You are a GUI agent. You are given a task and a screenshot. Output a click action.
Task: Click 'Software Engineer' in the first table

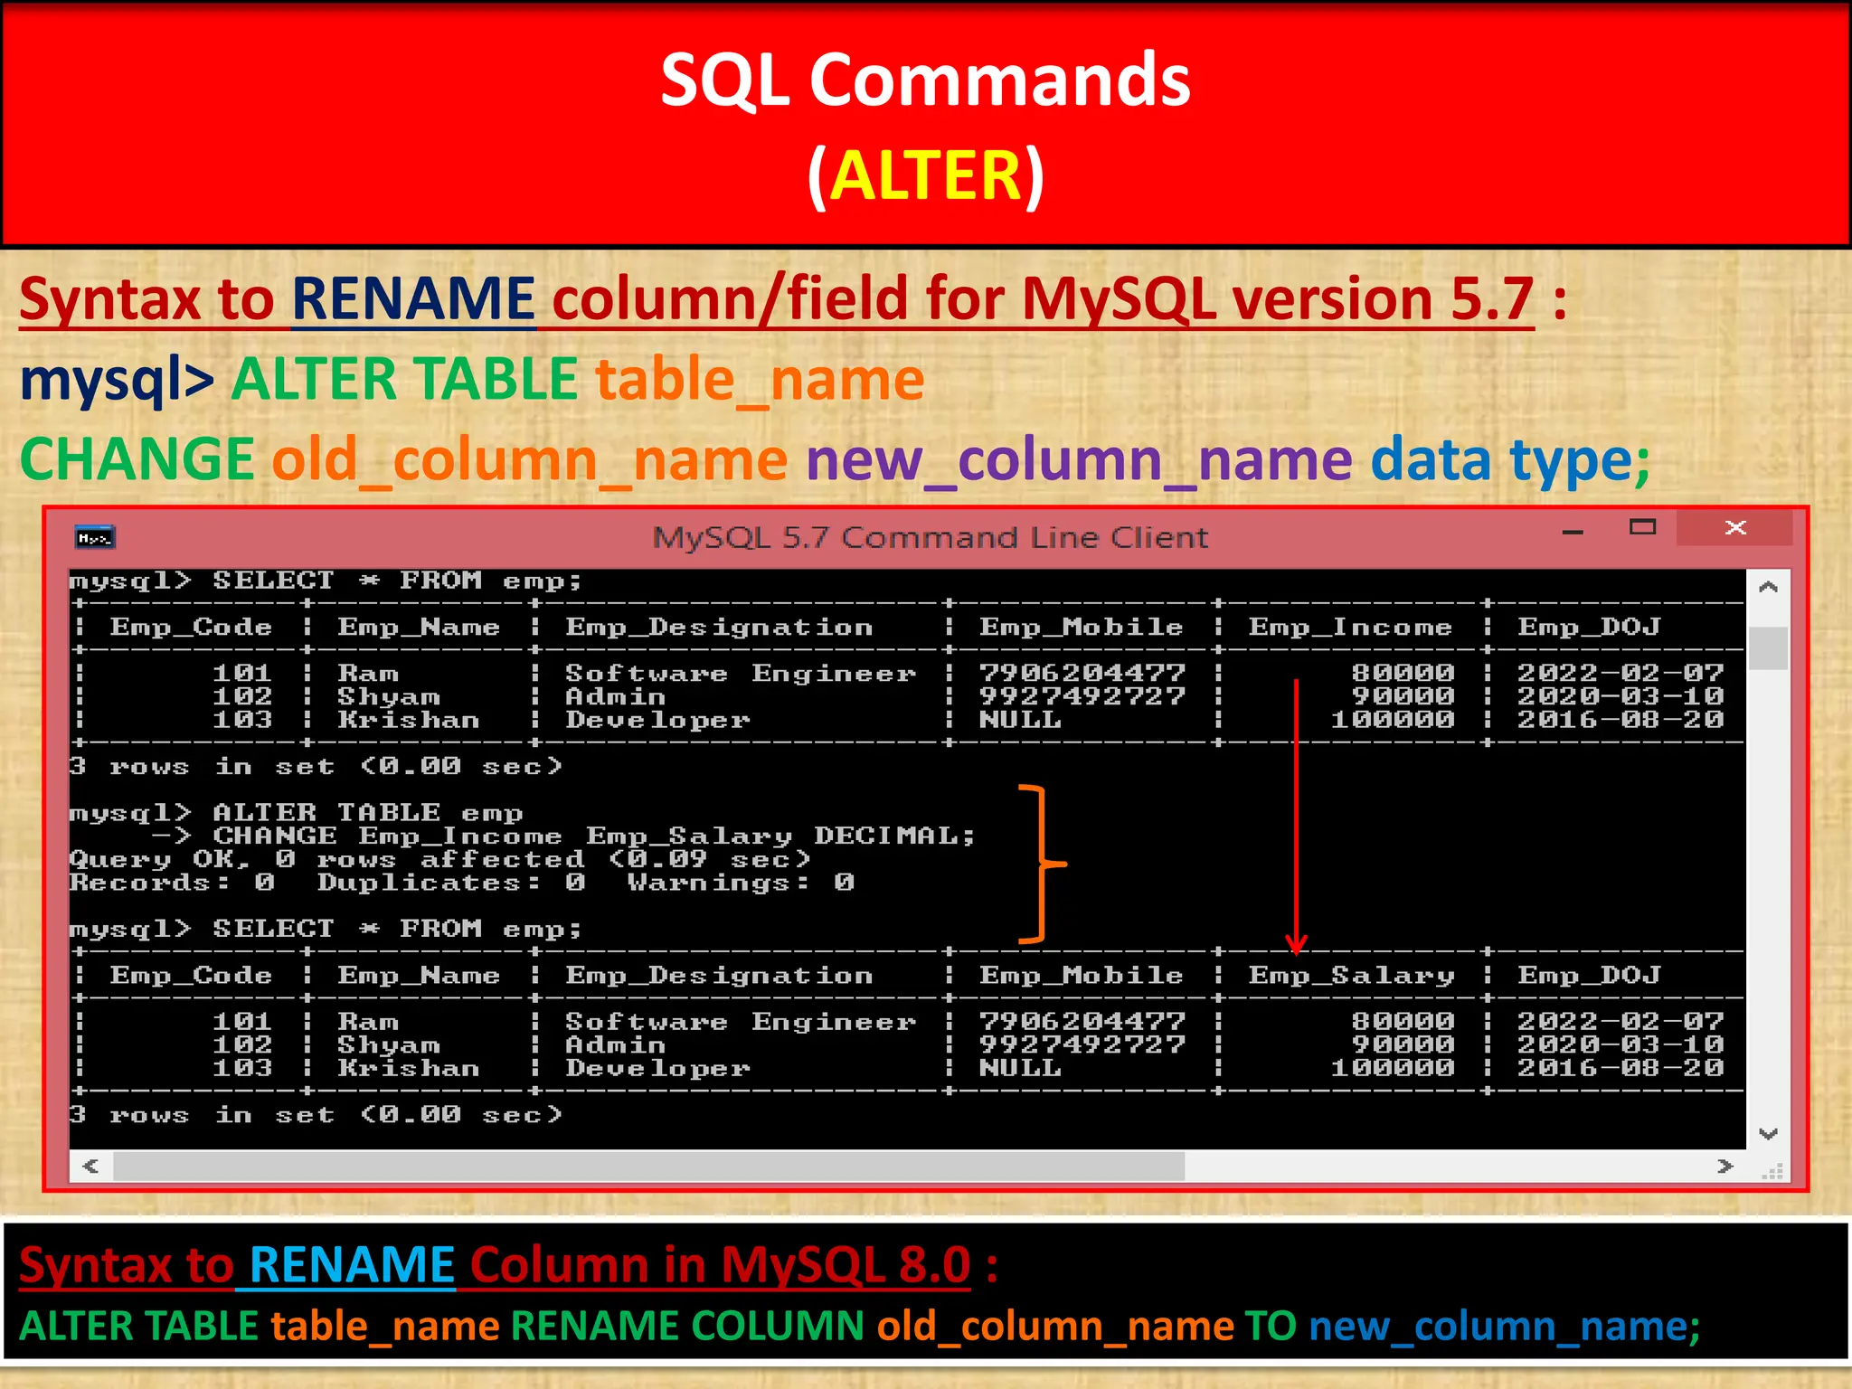pyautogui.click(x=741, y=674)
